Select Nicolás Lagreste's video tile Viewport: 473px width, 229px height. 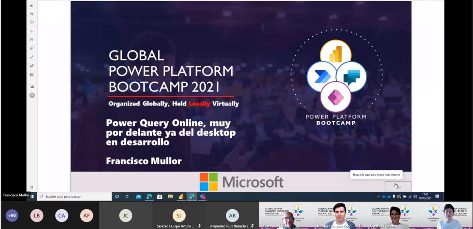pyautogui.click(x=339, y=215)
